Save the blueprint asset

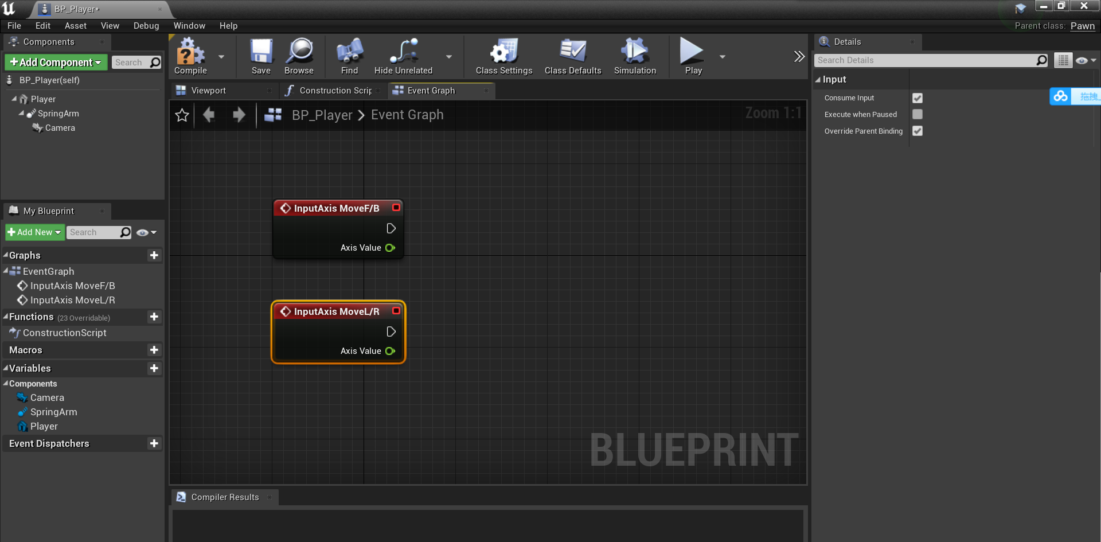(x=261, y=56)
